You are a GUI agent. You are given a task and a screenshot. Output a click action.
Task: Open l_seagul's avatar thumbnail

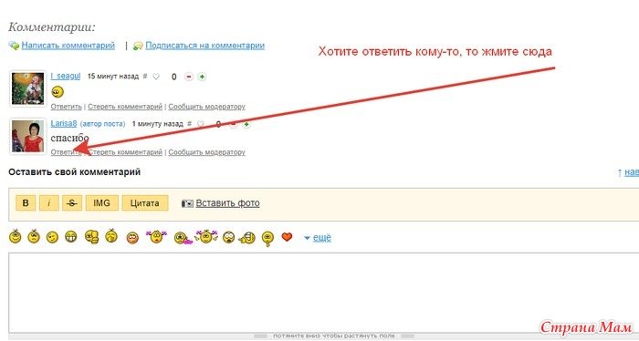[27, 88]
